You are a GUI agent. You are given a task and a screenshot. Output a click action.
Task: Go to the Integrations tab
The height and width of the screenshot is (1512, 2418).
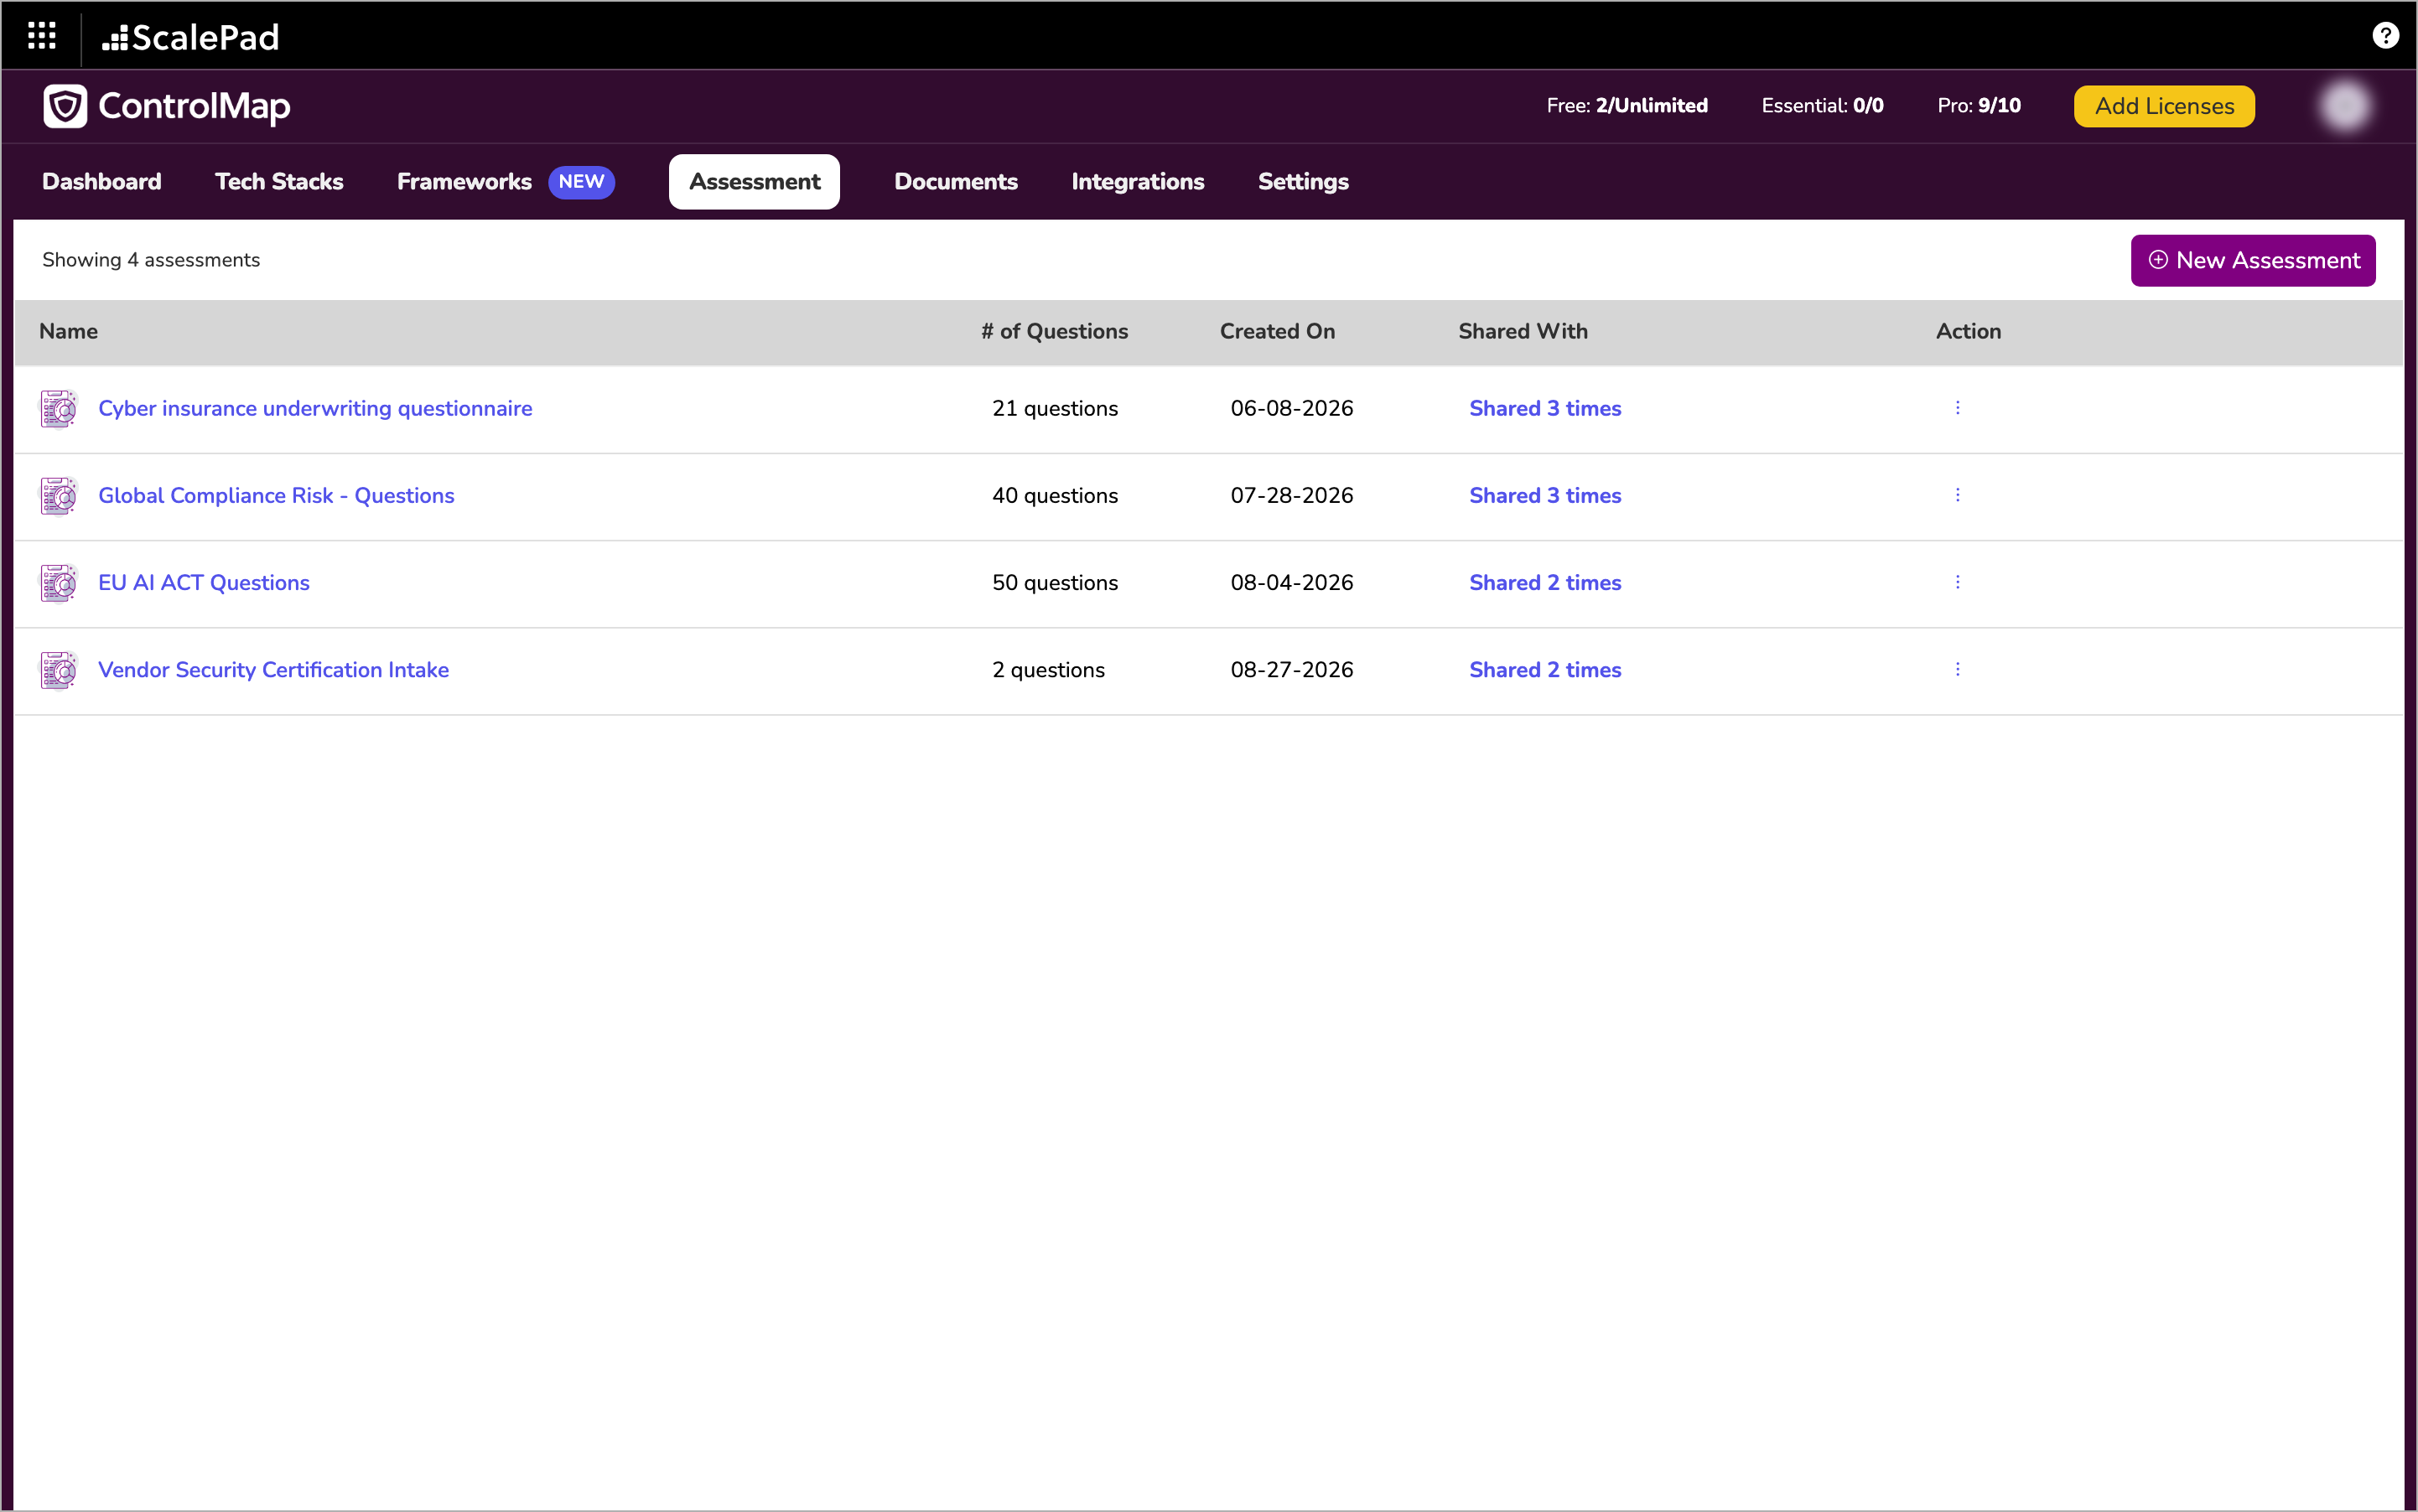coord(1138,182)
